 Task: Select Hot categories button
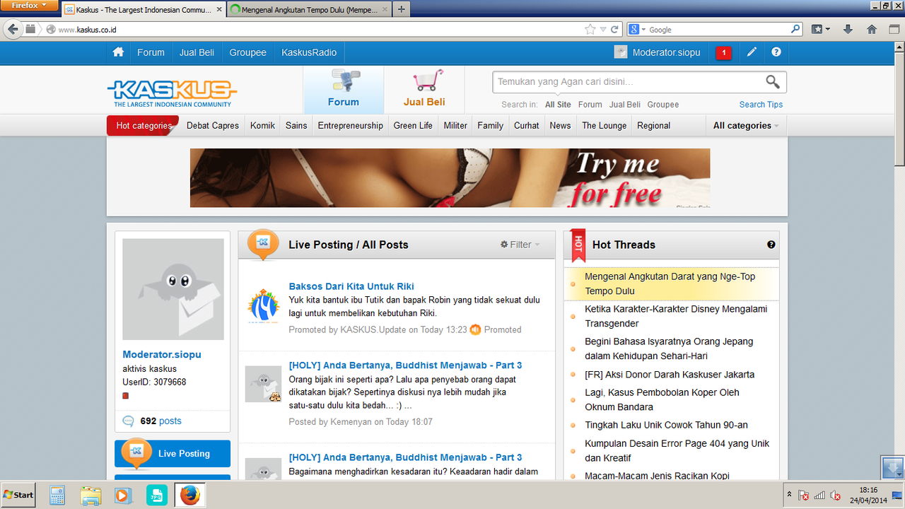(144, 126)
